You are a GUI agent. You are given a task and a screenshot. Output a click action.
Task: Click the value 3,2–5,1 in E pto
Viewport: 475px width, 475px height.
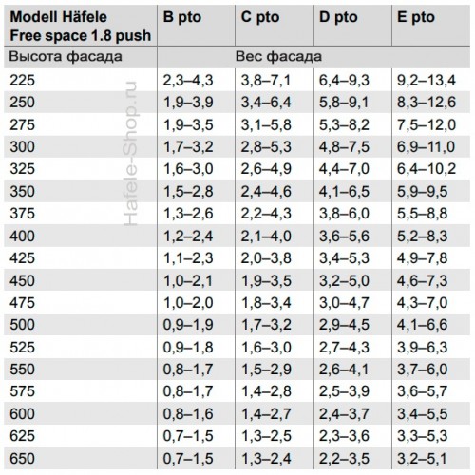(423, 459)
